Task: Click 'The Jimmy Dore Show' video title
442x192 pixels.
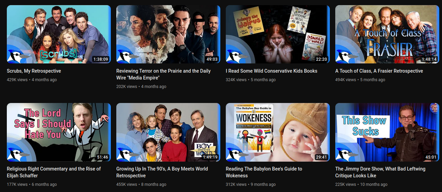Action: 380,172
